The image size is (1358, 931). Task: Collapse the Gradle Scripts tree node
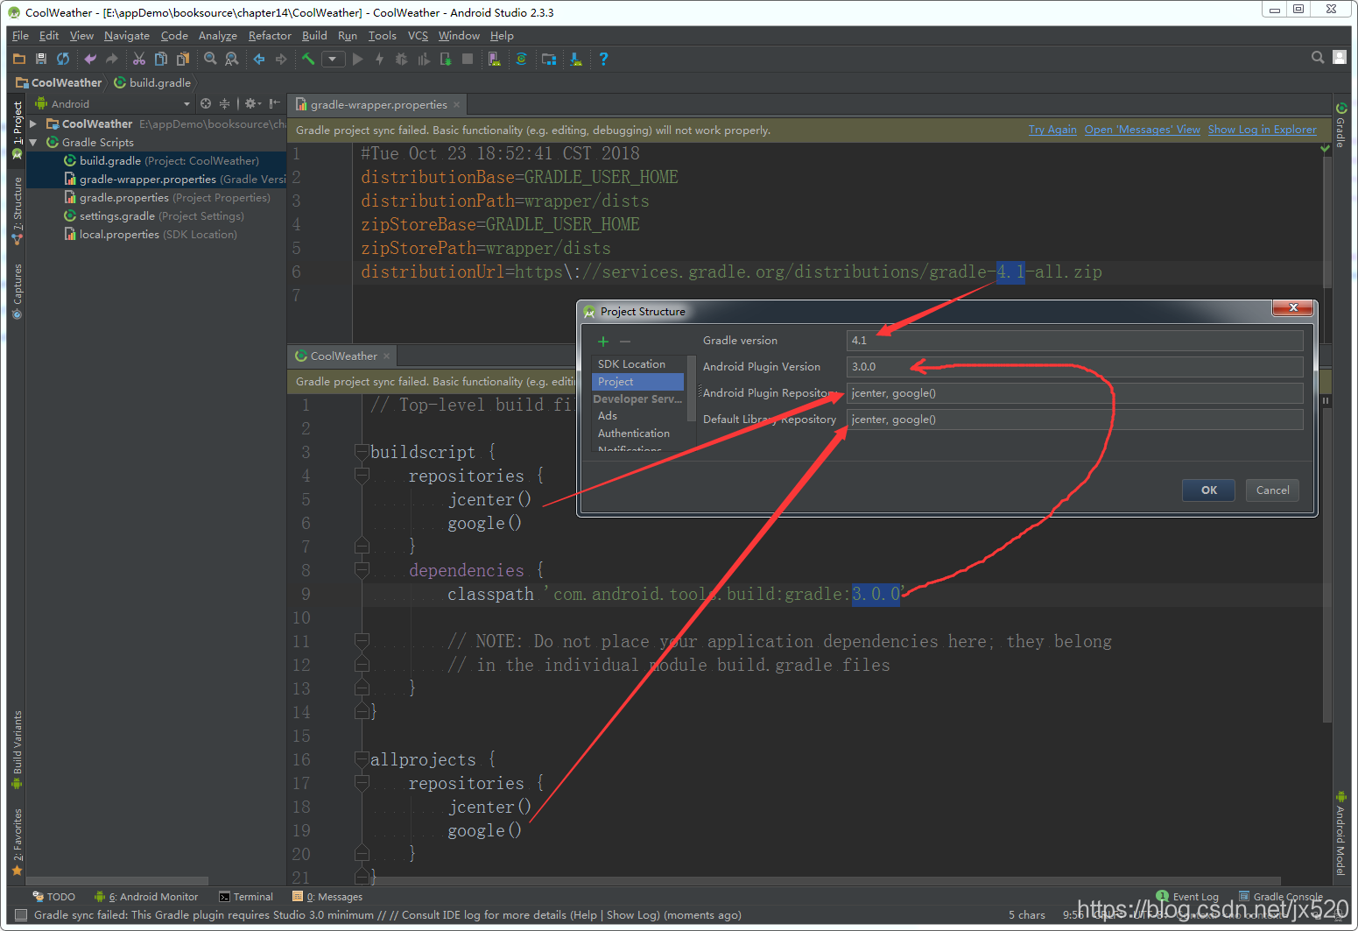(x=33, y=142)
